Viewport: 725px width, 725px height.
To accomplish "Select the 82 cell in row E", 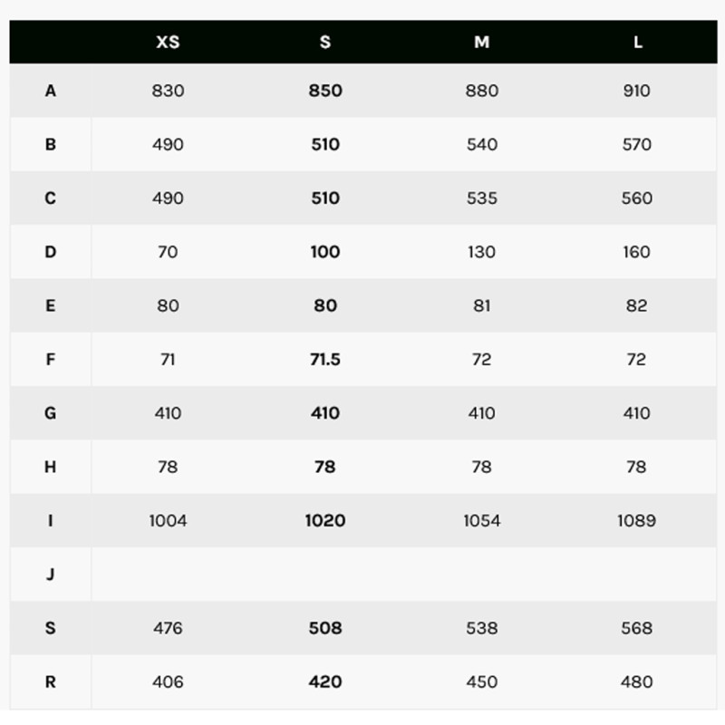I will (637, 305).
